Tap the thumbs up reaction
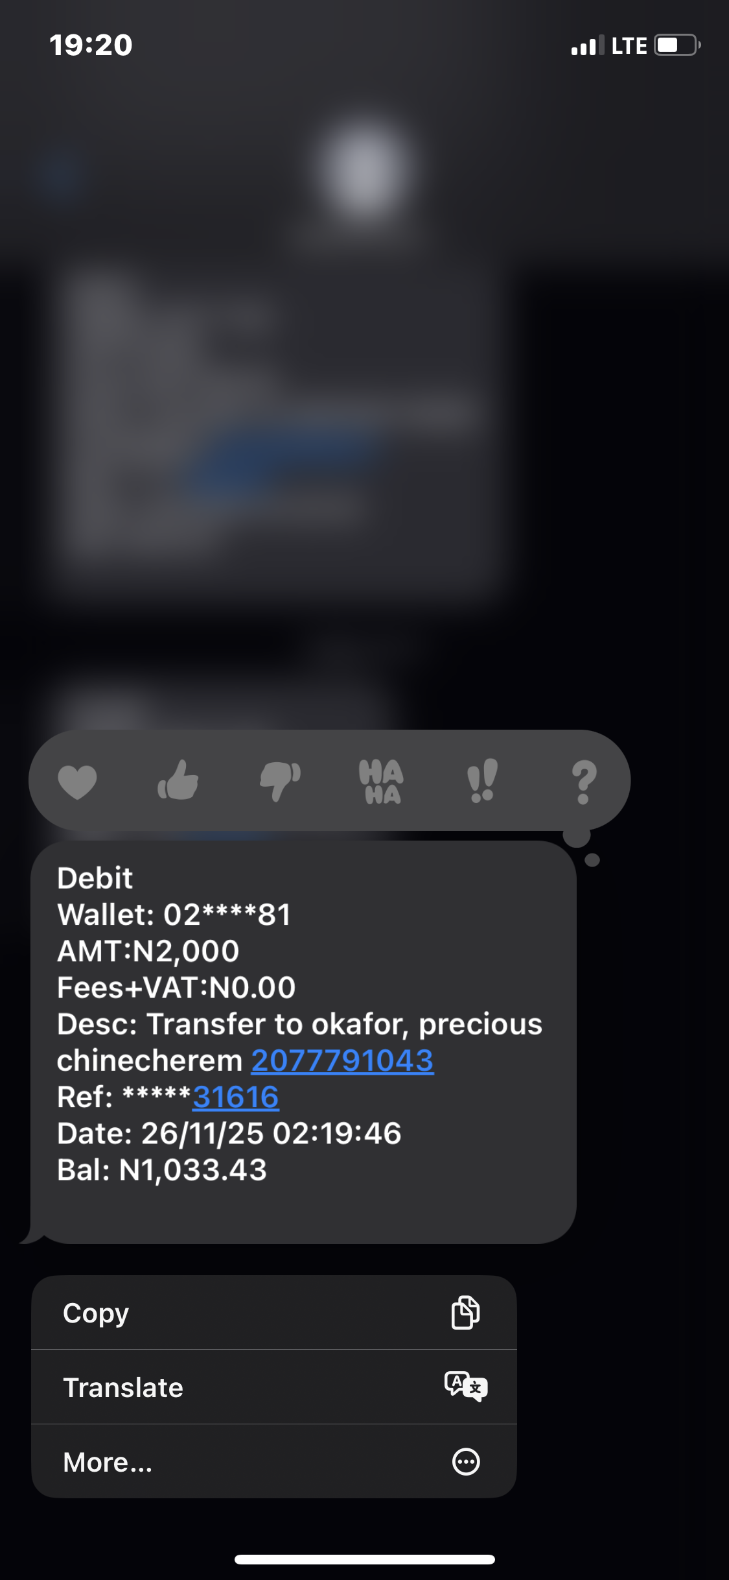 click(178, 780)
